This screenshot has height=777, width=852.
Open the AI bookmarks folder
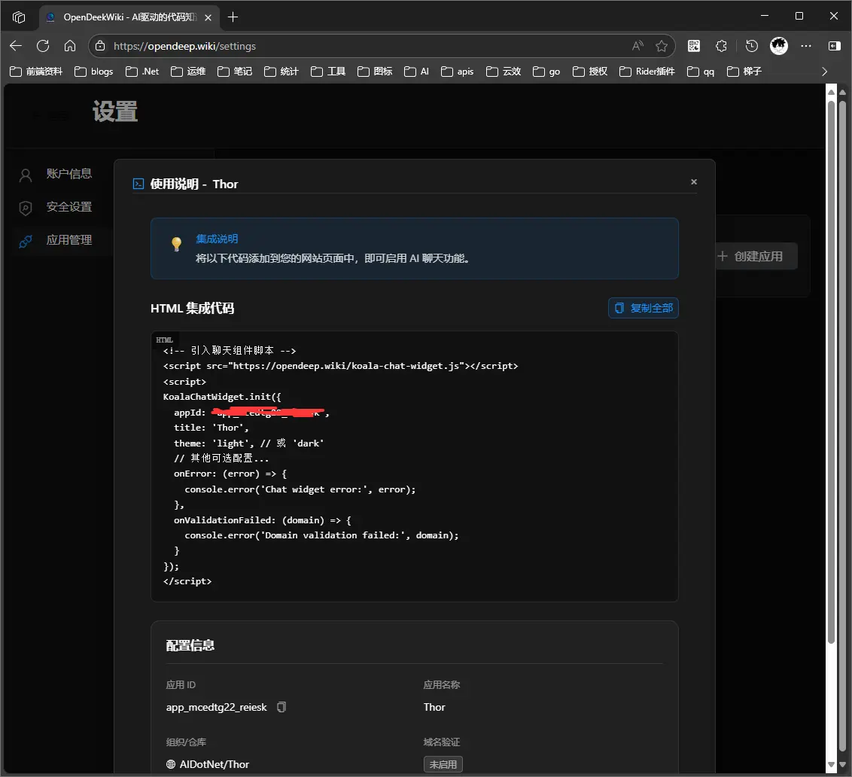(x=417, y=72)
